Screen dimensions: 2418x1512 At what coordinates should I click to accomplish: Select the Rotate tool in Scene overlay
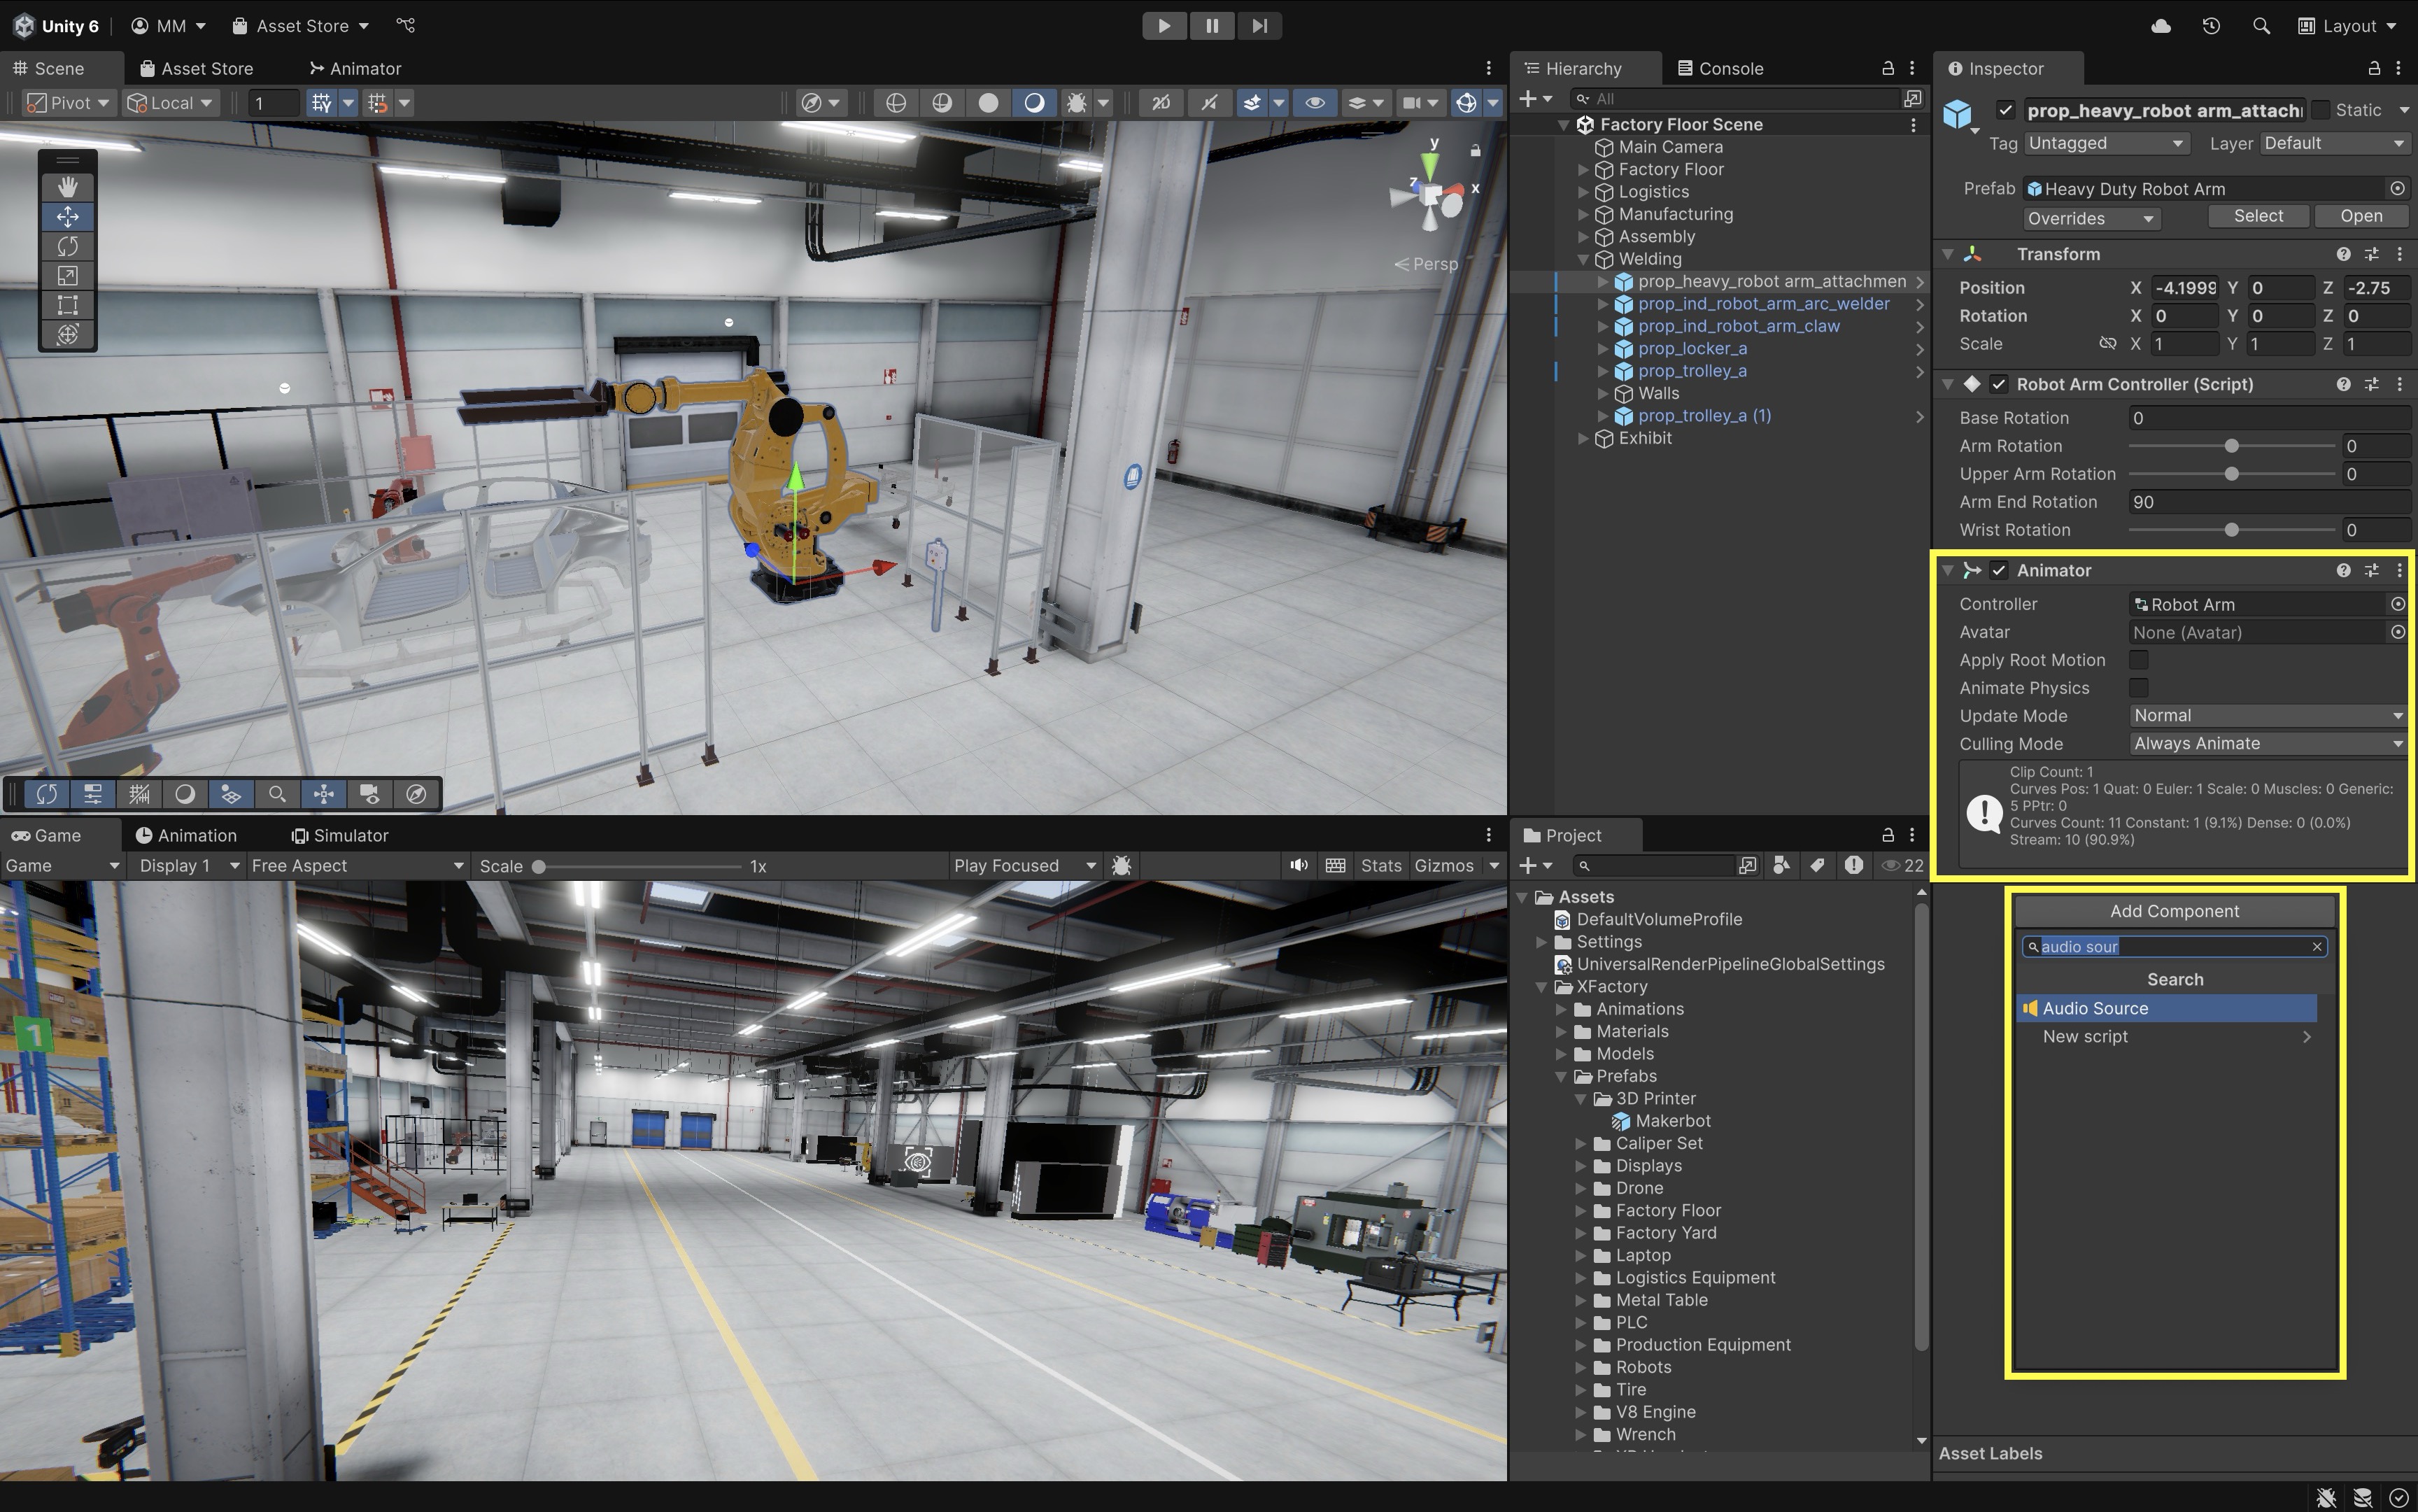[x=67, y=246]
